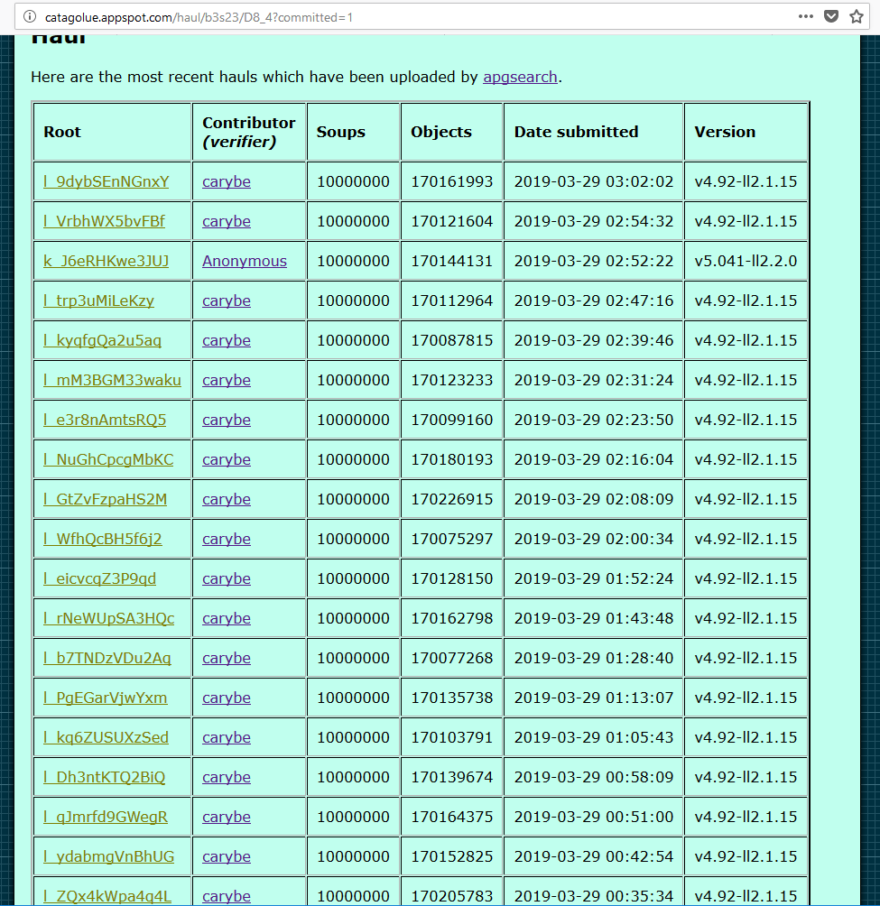Select date 2019-03-29 00:58:09
This screenshot has height=906, width=880.
[x=594, y=777]
